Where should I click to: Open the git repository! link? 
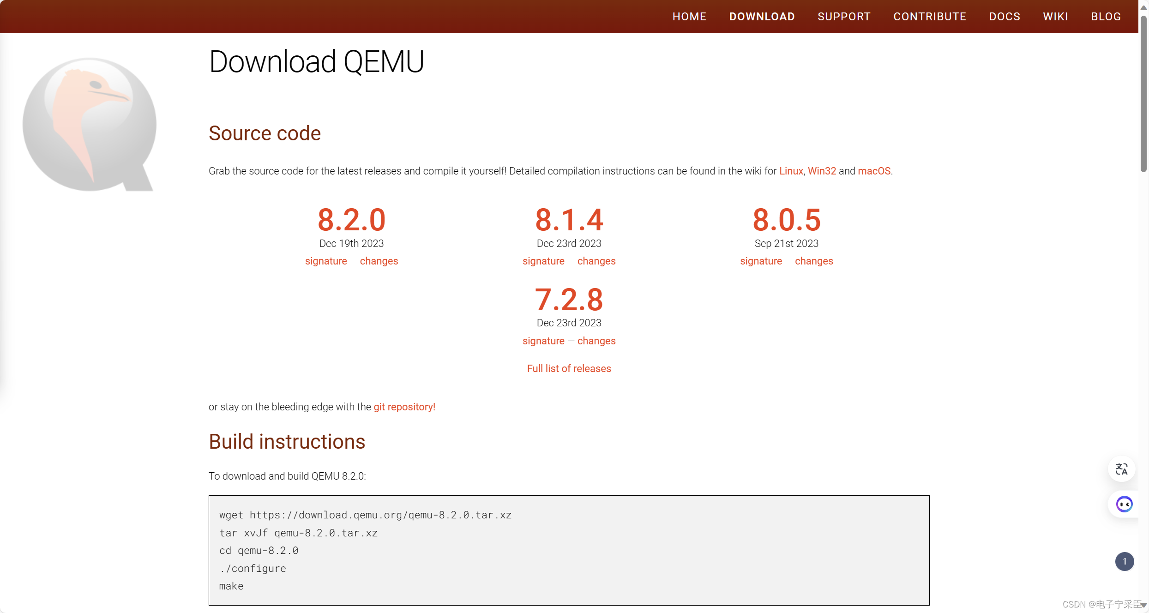pos(404,407)
